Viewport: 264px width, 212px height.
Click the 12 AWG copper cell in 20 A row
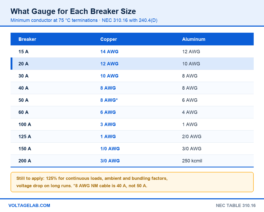(x=110, y=64)
